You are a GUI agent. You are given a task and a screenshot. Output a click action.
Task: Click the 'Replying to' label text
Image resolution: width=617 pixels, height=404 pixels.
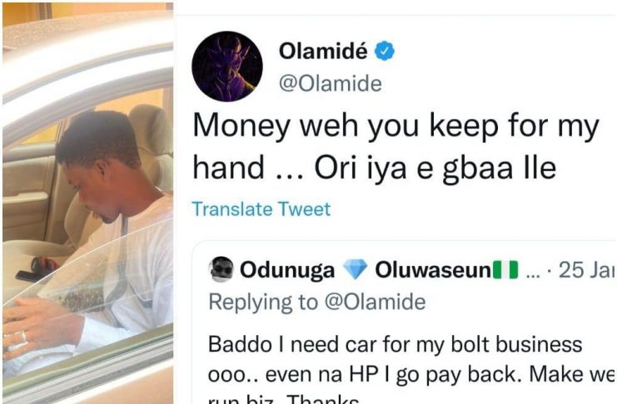(263, 302)
